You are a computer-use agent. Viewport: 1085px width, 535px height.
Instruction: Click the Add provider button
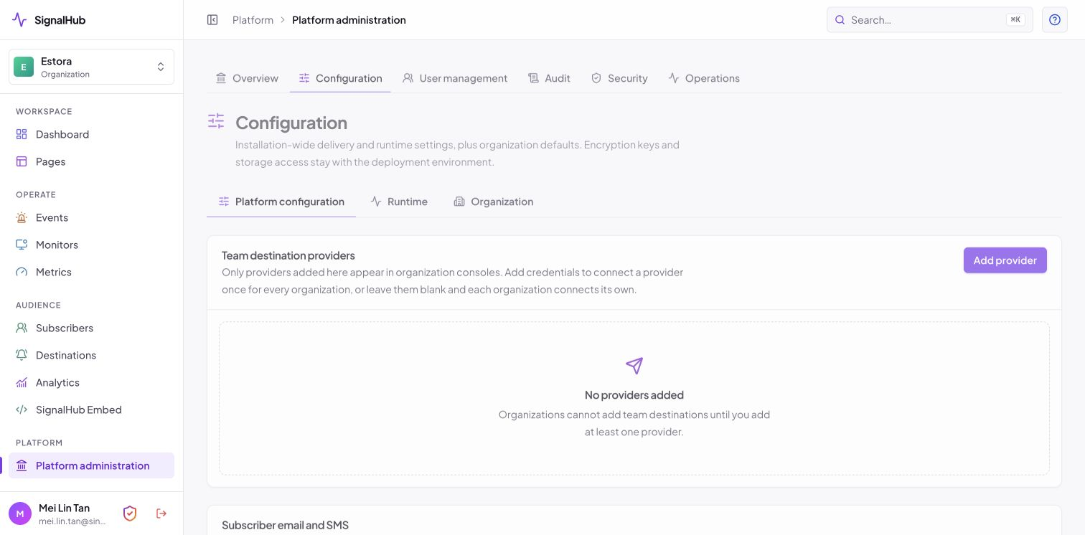click(x=1005, y=260)
